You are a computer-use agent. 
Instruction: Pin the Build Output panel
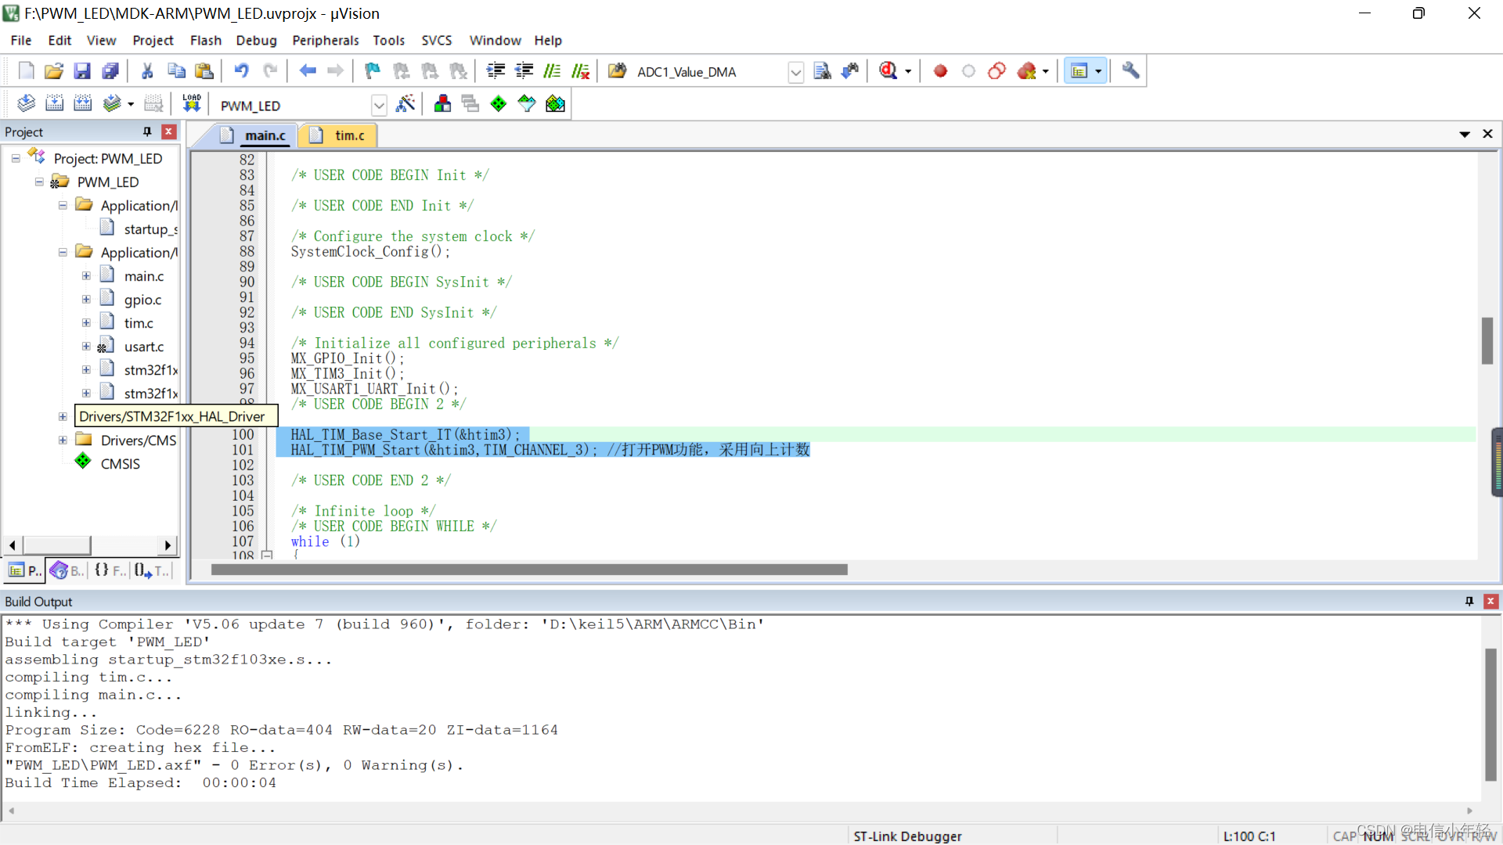coord(1469,601)
